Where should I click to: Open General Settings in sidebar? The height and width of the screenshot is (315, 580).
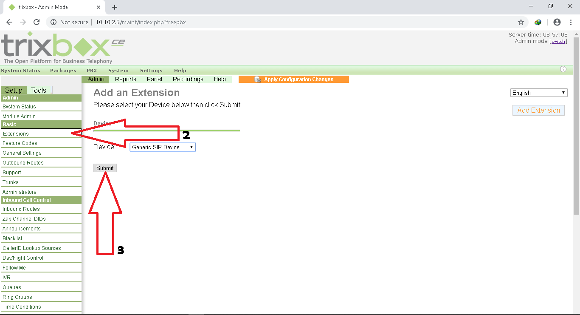[x=41, y=153]
